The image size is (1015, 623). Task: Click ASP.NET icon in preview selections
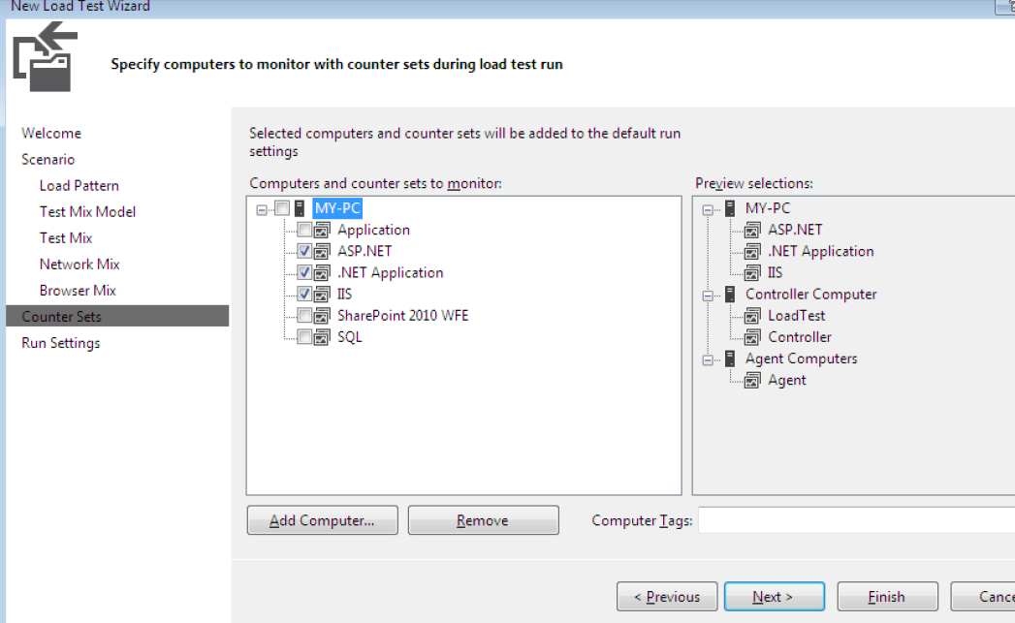752,230
